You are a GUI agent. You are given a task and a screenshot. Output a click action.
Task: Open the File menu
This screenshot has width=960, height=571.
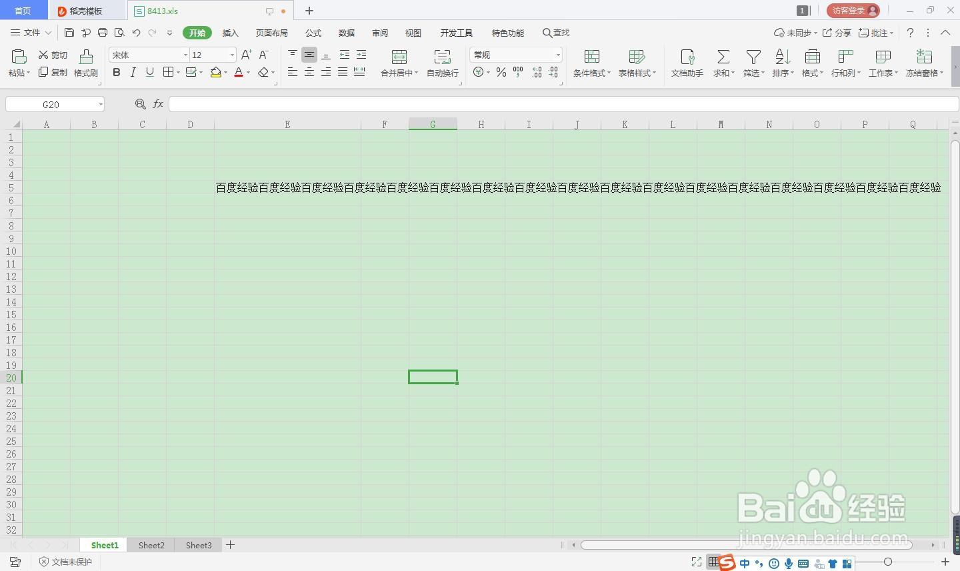(31, 32)
